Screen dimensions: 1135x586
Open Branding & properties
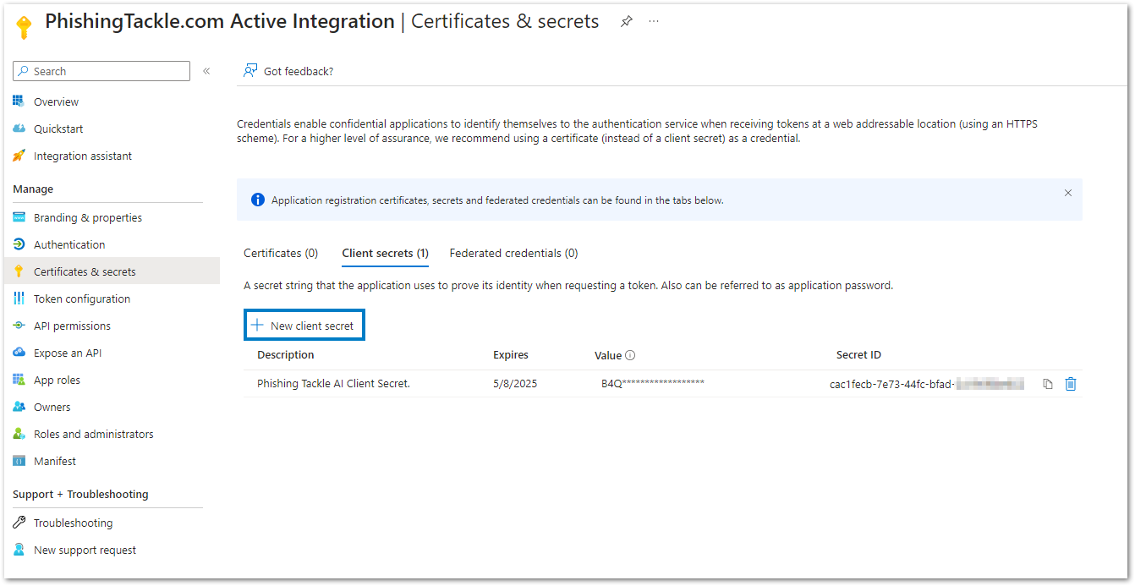[88, 217]
